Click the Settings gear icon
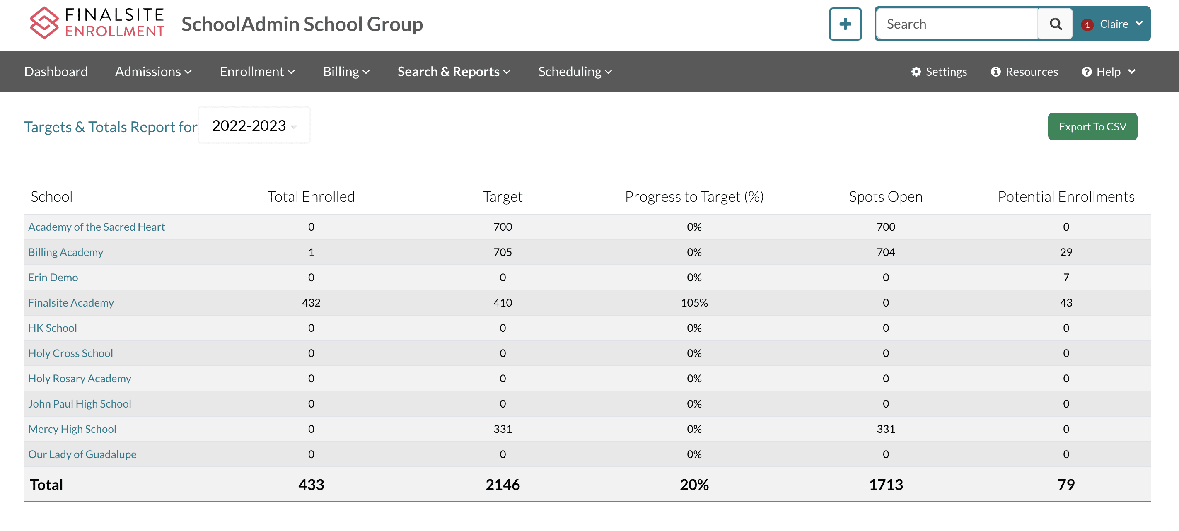 coord(916,72)
